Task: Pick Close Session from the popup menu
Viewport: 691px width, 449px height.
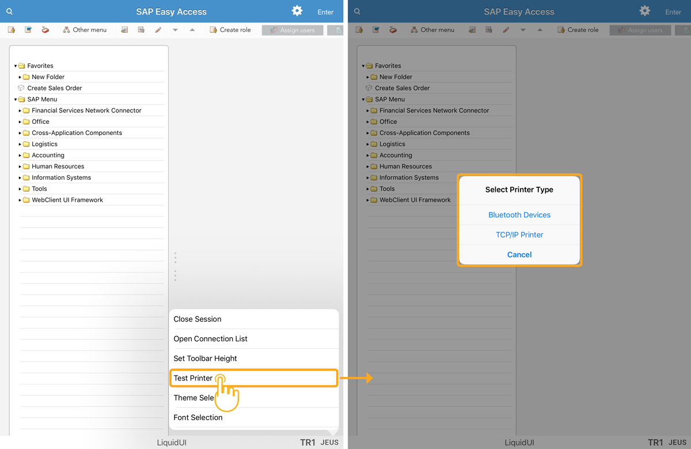Action: [198, 319]
